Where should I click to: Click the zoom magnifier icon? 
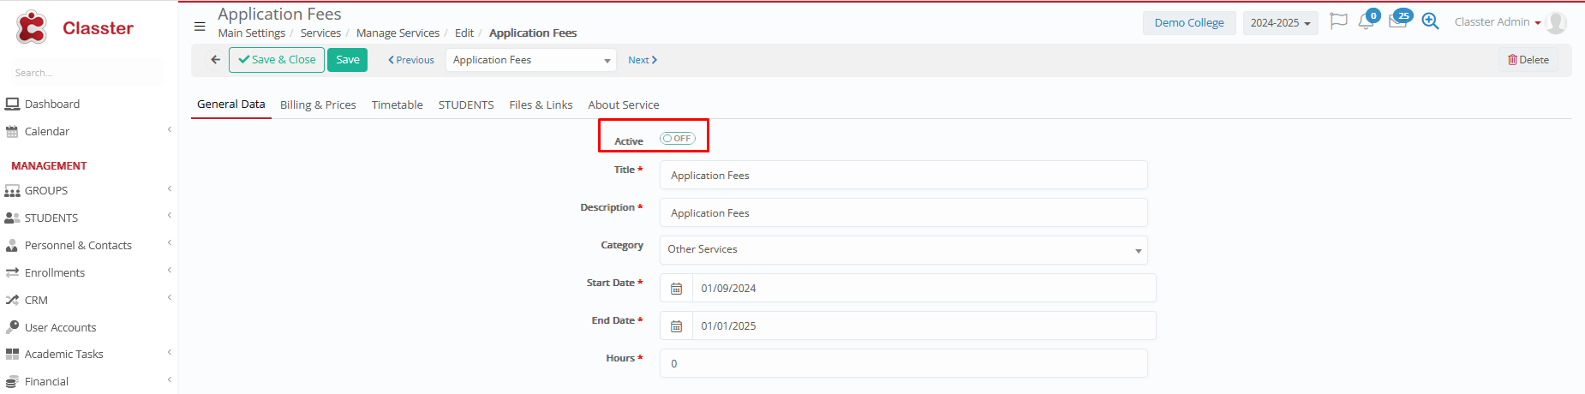pyautogui.click(x=1430, y=21)
